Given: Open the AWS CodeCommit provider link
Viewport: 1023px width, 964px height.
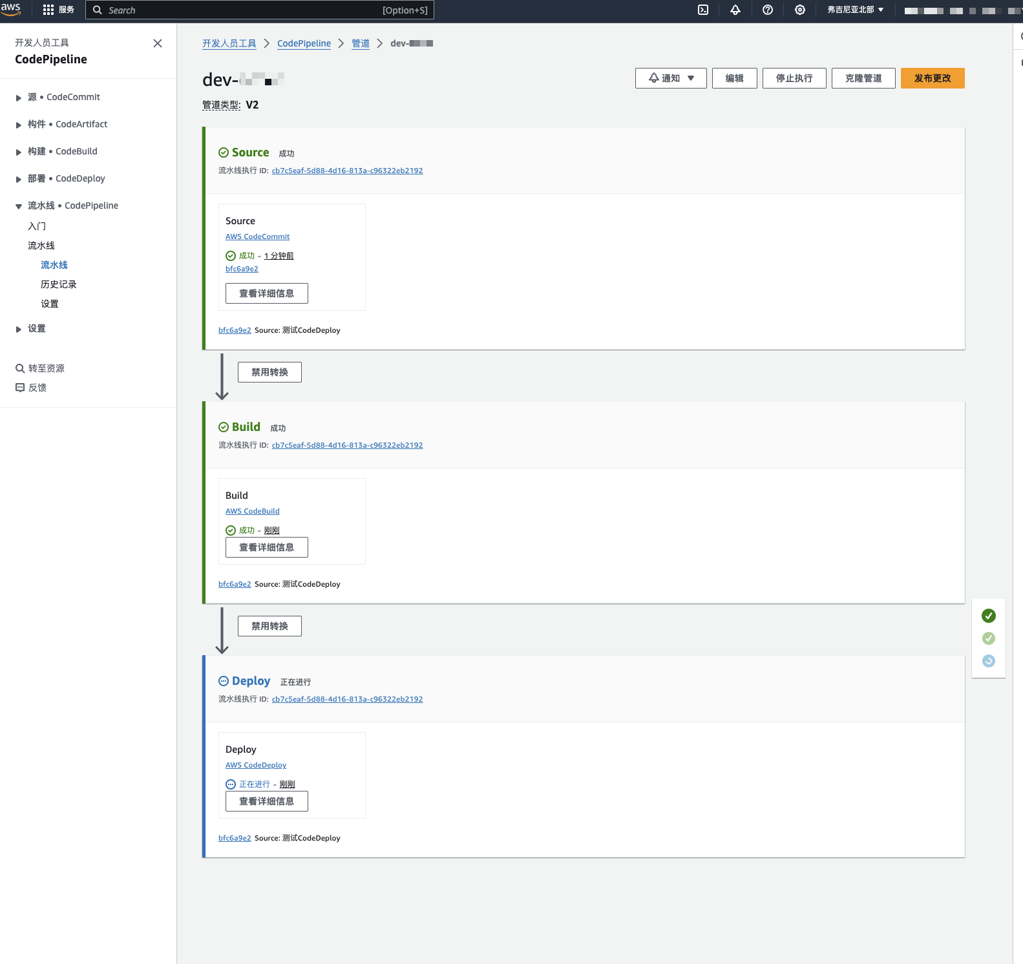Looking at the screenshot, I should [257, 236].
